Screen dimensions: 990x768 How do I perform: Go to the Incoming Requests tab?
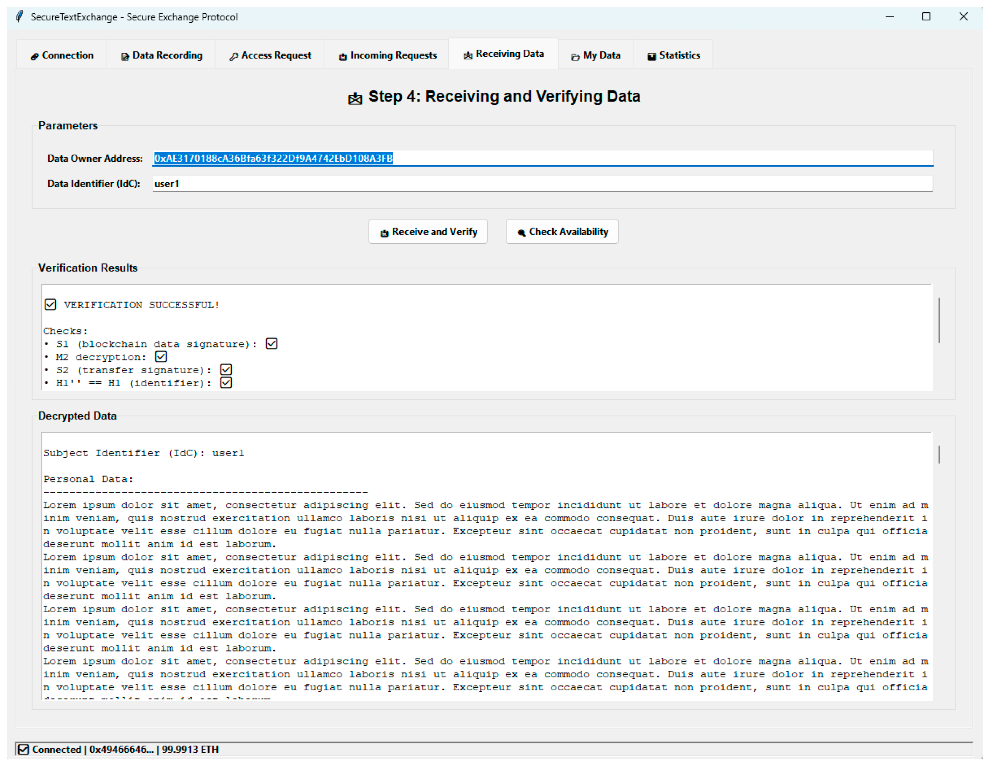click(387, 55)
